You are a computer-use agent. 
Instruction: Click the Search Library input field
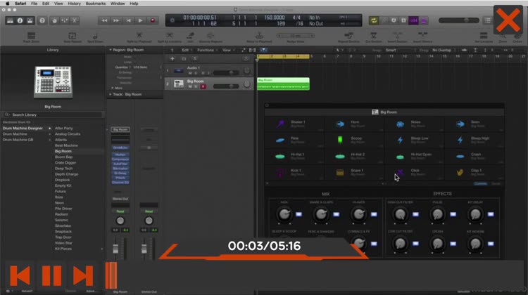(53, 115)
